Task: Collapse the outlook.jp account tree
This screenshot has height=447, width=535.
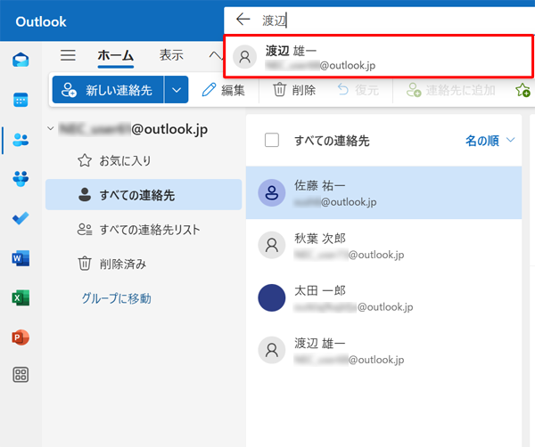Action: pos(51,129)
